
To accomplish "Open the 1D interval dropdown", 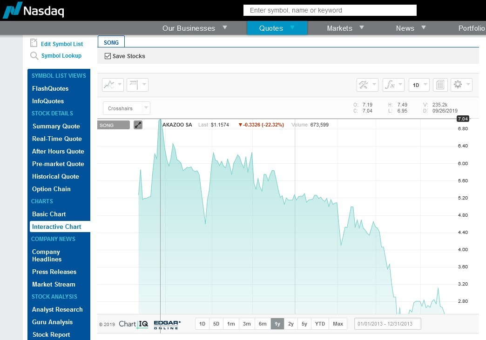I will click(419, 85).
